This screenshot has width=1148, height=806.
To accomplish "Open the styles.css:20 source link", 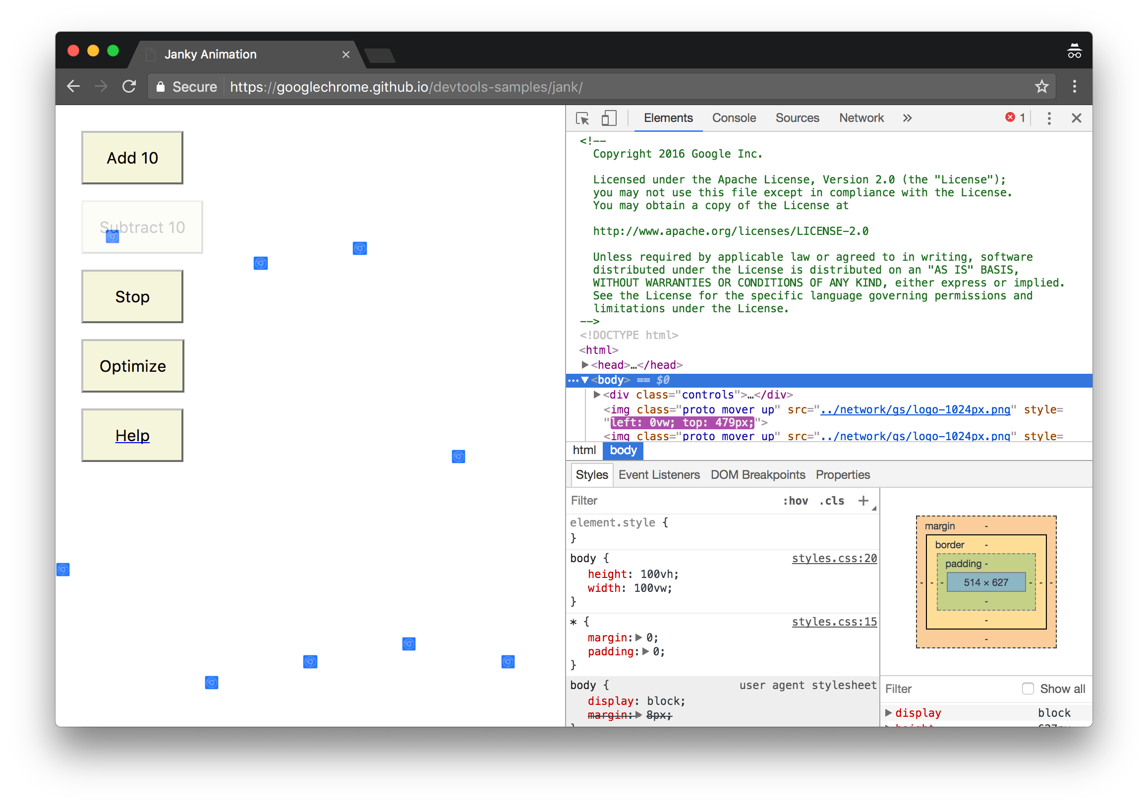I will [834, 559].
